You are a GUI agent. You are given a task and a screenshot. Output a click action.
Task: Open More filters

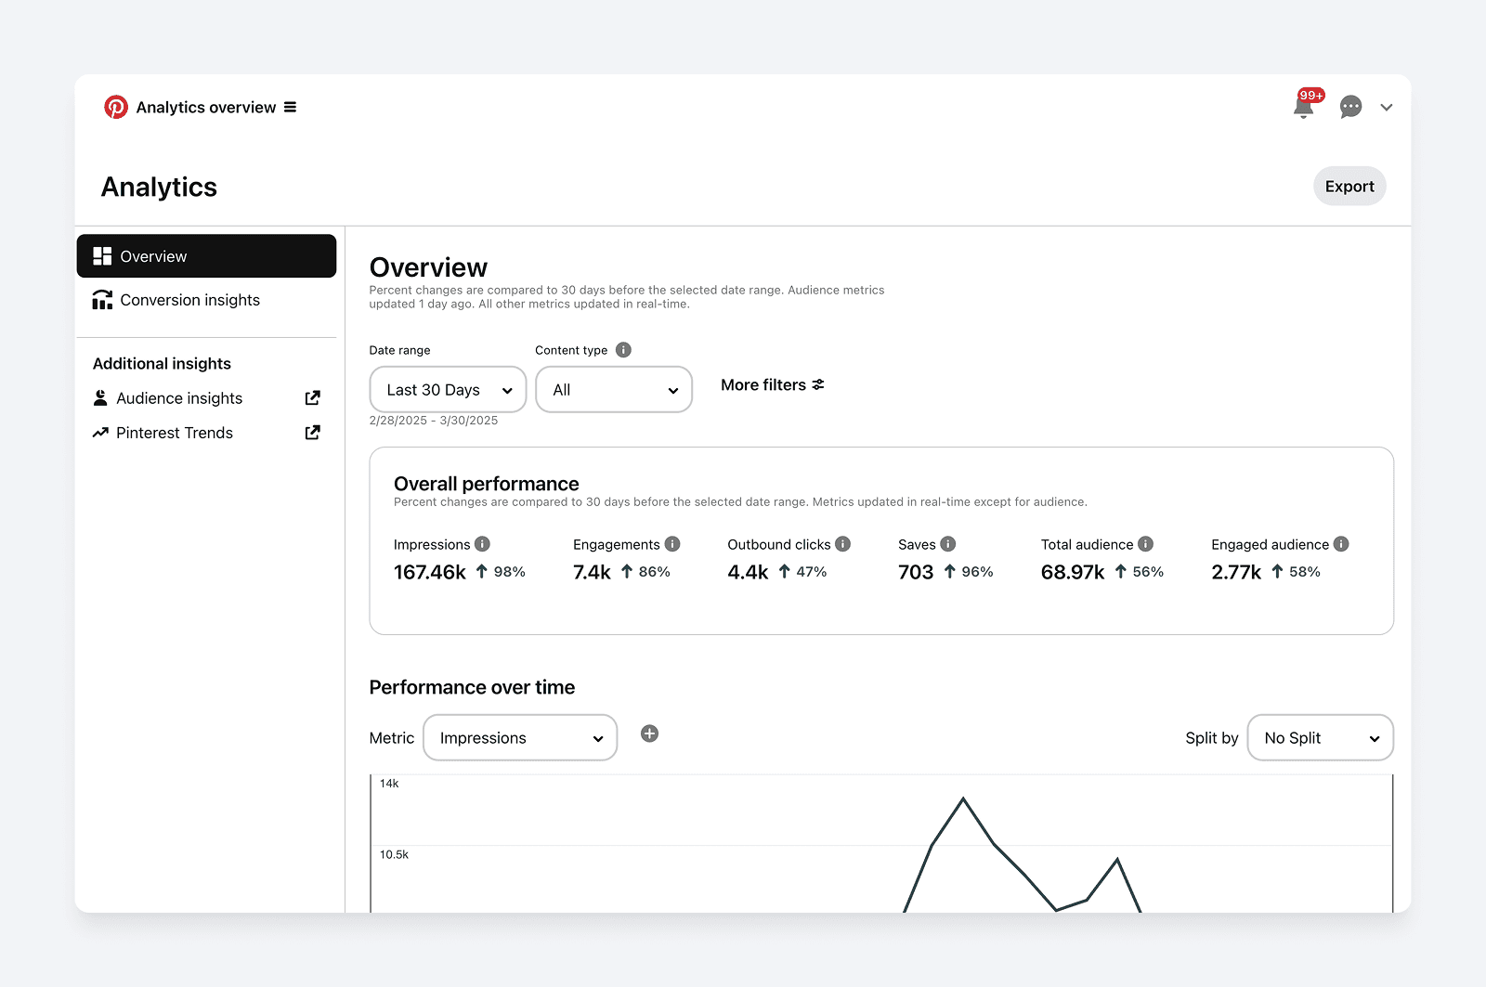pyautogui.click(x=773, y=384)
